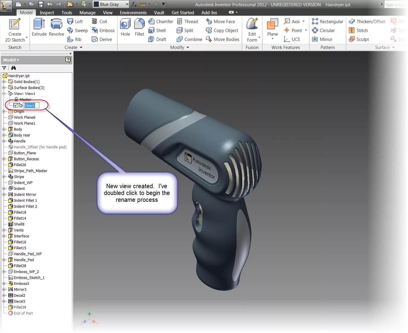Expand the Vents feature node
408x333 pixels.
(4, 230)
